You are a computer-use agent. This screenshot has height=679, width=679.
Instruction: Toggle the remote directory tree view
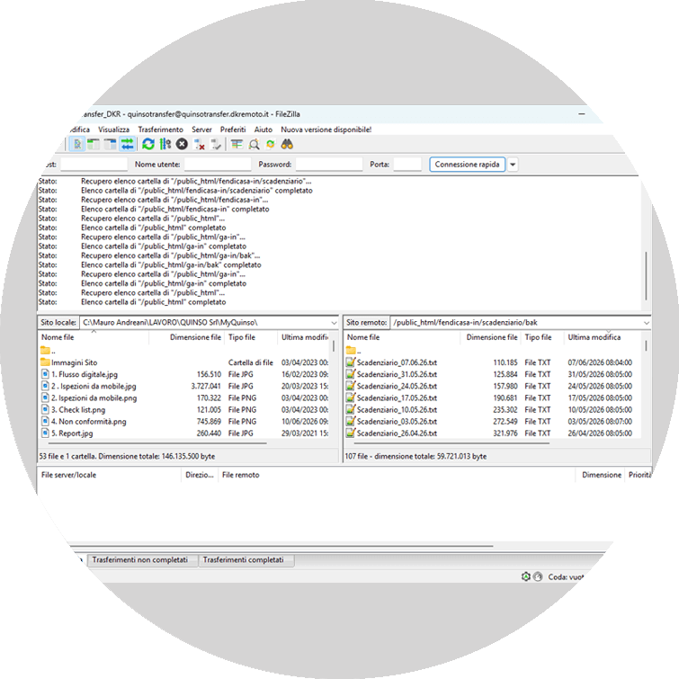tap(111, 144)
